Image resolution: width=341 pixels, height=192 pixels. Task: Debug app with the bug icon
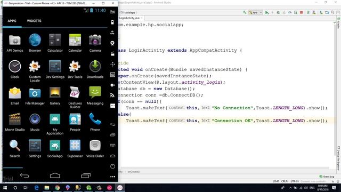pyautogui.click(x=278, y=12)
